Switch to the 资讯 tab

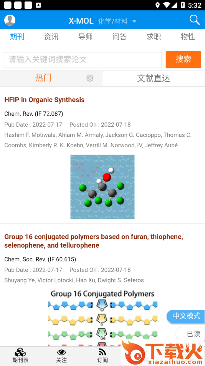[51, 37]
